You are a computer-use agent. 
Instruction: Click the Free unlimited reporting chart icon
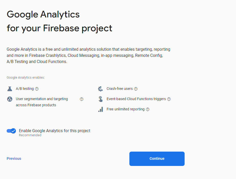tap(100, 109)
